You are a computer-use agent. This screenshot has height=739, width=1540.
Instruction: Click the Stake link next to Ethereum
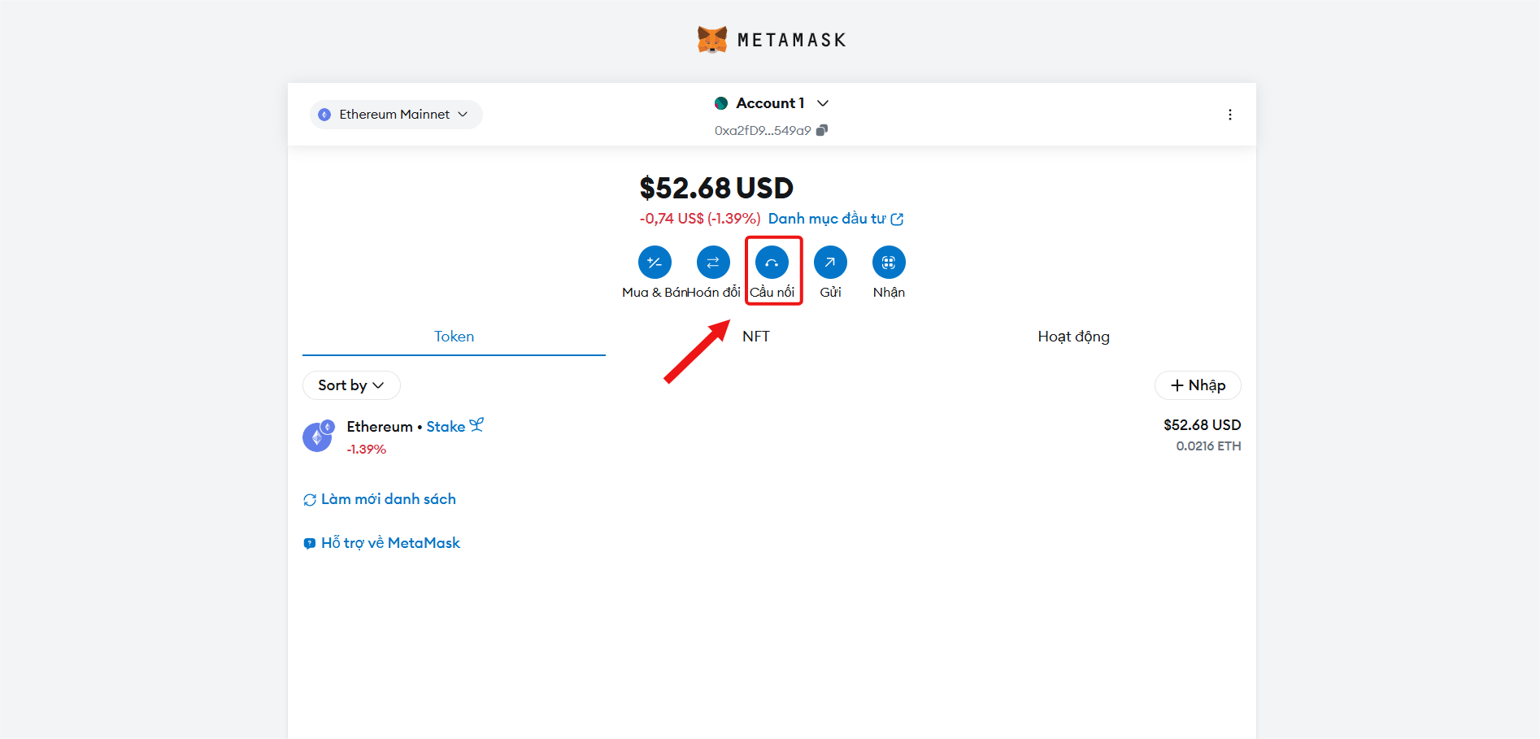(x=446, y=427)
